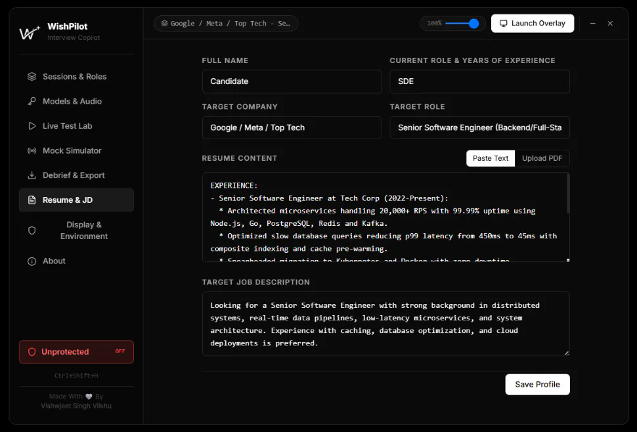
Task: Click the Vishwjeet Singh Vilkhu credit text
Action: tap(76, 406)
